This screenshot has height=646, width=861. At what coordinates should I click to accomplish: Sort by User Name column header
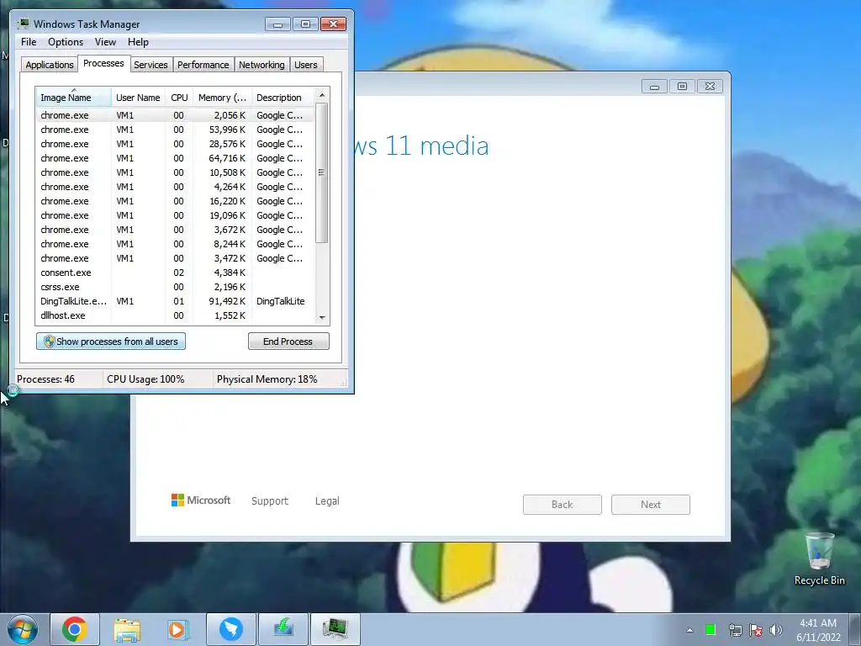coord(138,98)
